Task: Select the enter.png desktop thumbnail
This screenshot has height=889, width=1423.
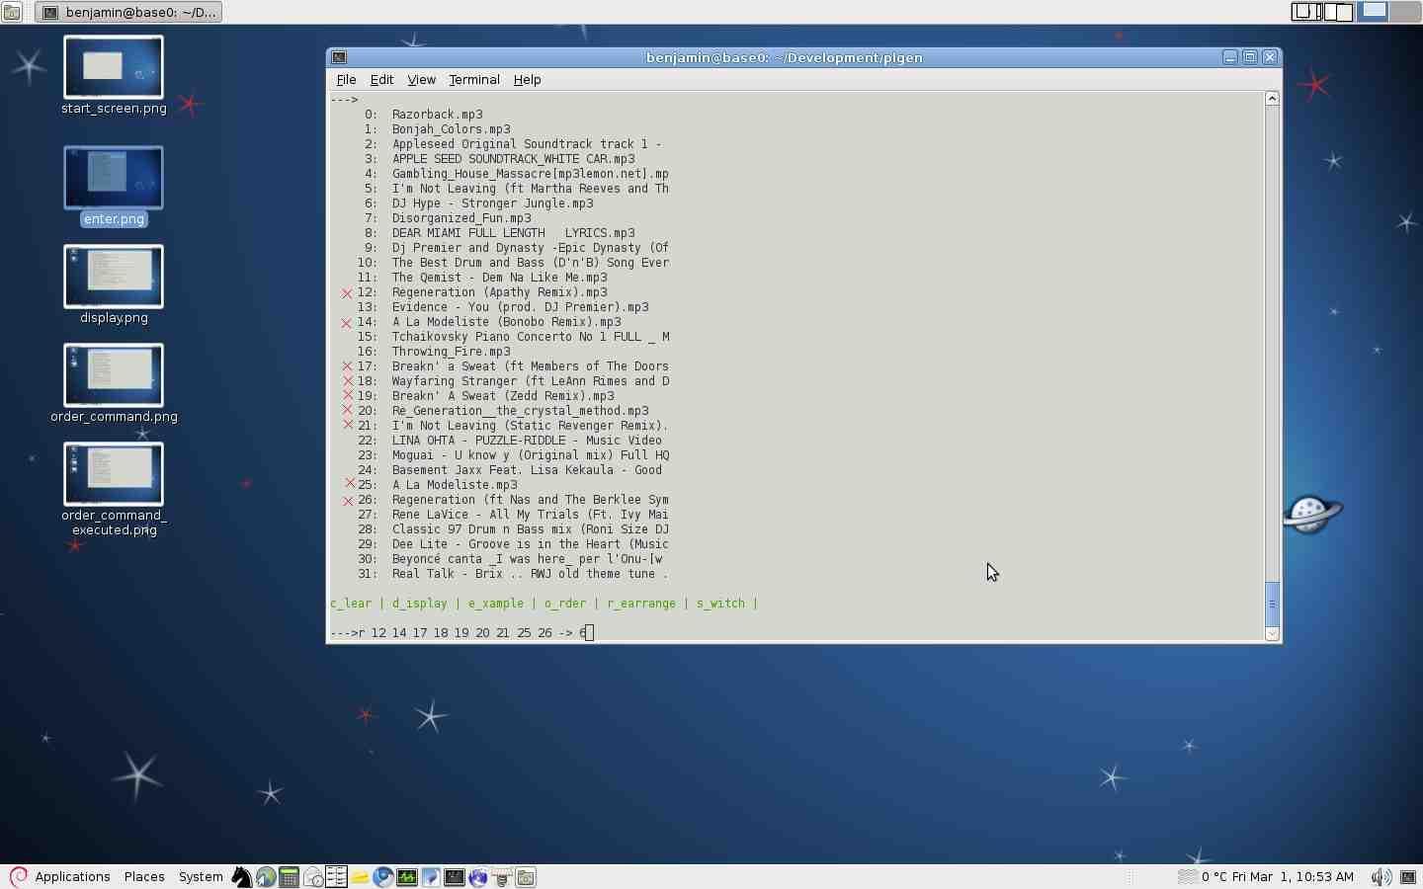Action: click(114, 178)
